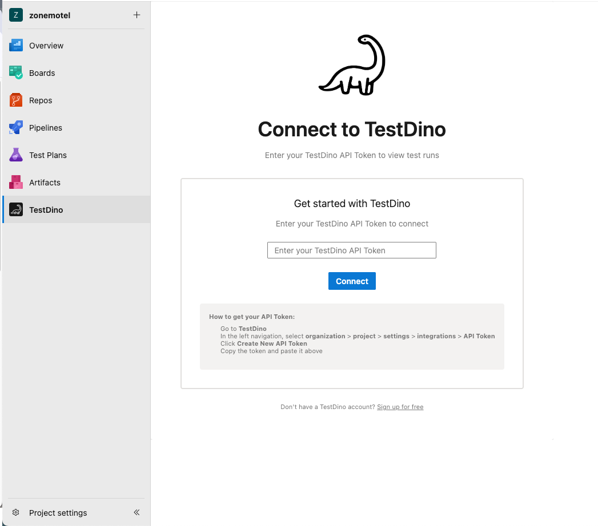Select the Test Plans flask icon
This screenshot has width=598, height=526.
(15, 155)
